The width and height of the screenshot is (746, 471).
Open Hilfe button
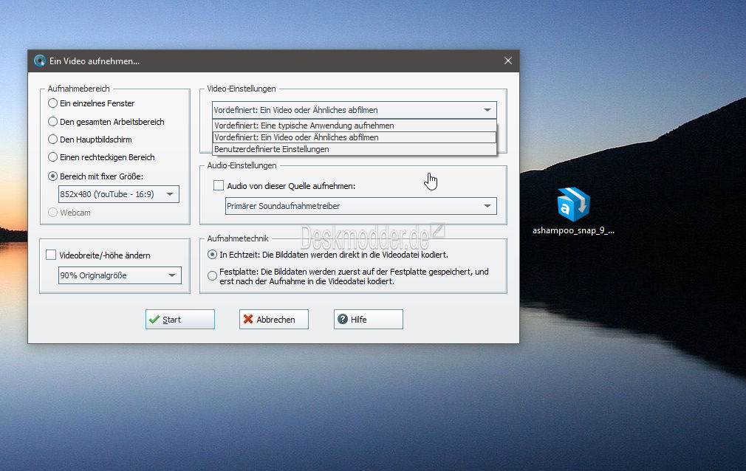click(x=369, y=319)
